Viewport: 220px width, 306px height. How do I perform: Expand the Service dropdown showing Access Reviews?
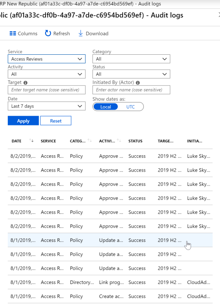tap(46, 59)
